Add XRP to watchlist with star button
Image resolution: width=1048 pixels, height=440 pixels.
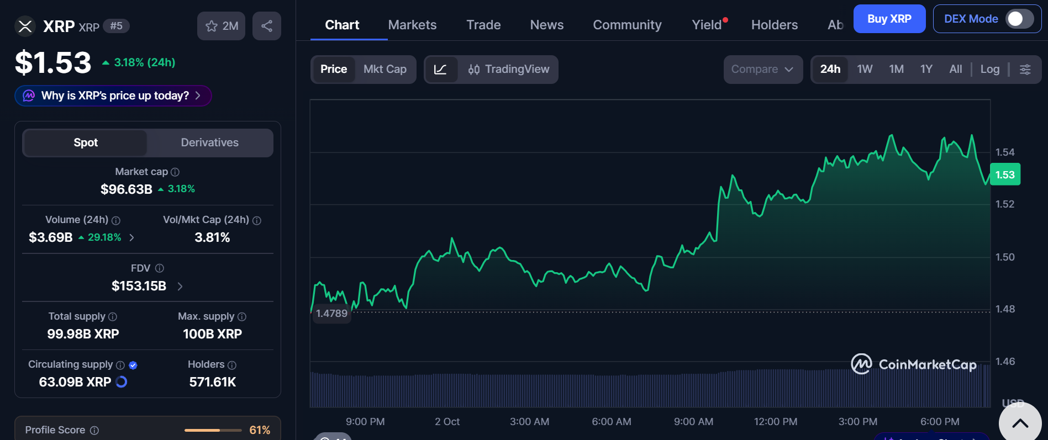[x=221, y=26]
